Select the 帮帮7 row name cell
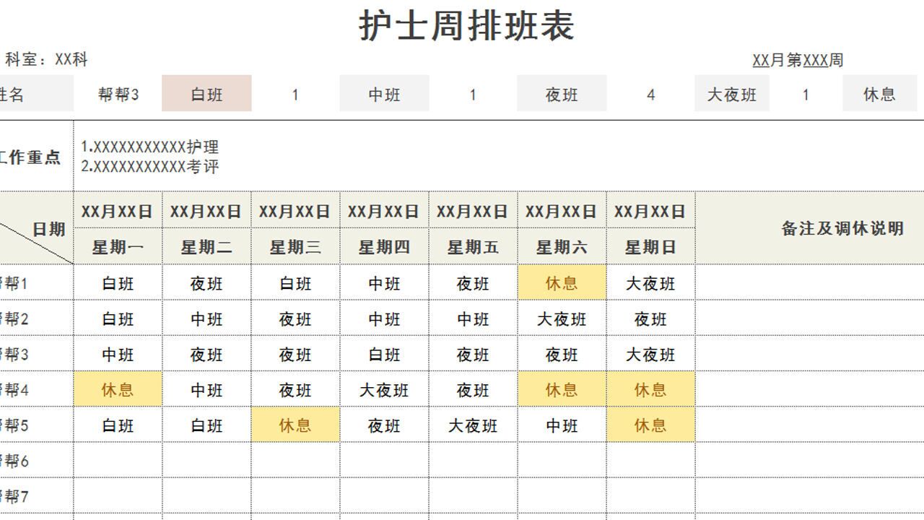This screenshot has height=520, width=924. click(x=36, y=495)
